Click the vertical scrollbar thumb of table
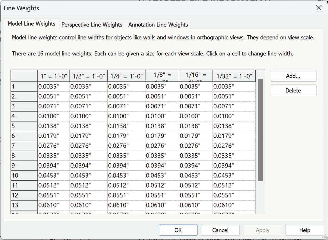 (260, 130)
